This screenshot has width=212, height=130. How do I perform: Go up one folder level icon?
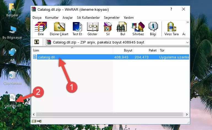37,42
